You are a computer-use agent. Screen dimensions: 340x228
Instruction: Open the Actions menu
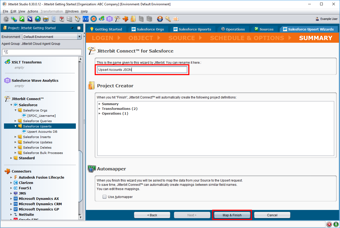pos(33,11)
